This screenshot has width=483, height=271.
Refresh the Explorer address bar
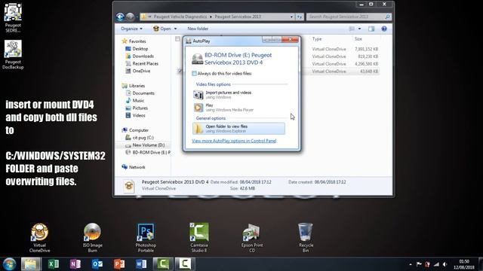click(x=300, y=17)
